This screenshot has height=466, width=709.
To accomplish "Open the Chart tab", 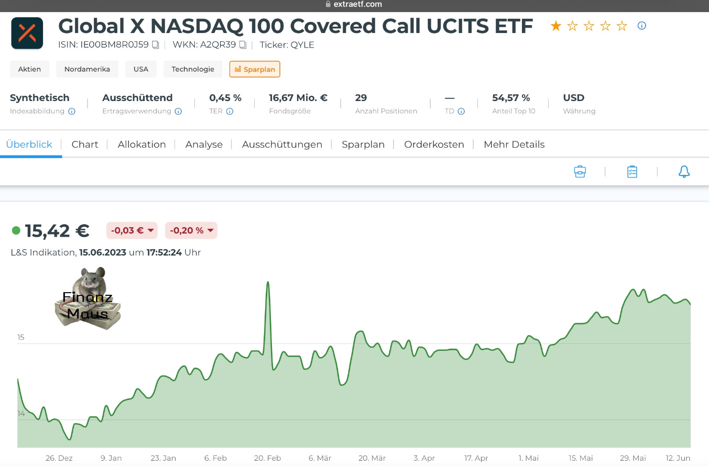I will (85, 145).
